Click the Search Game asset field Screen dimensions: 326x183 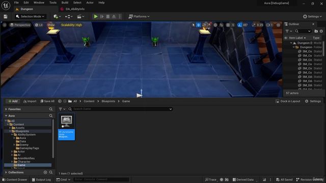pos(120,109)
